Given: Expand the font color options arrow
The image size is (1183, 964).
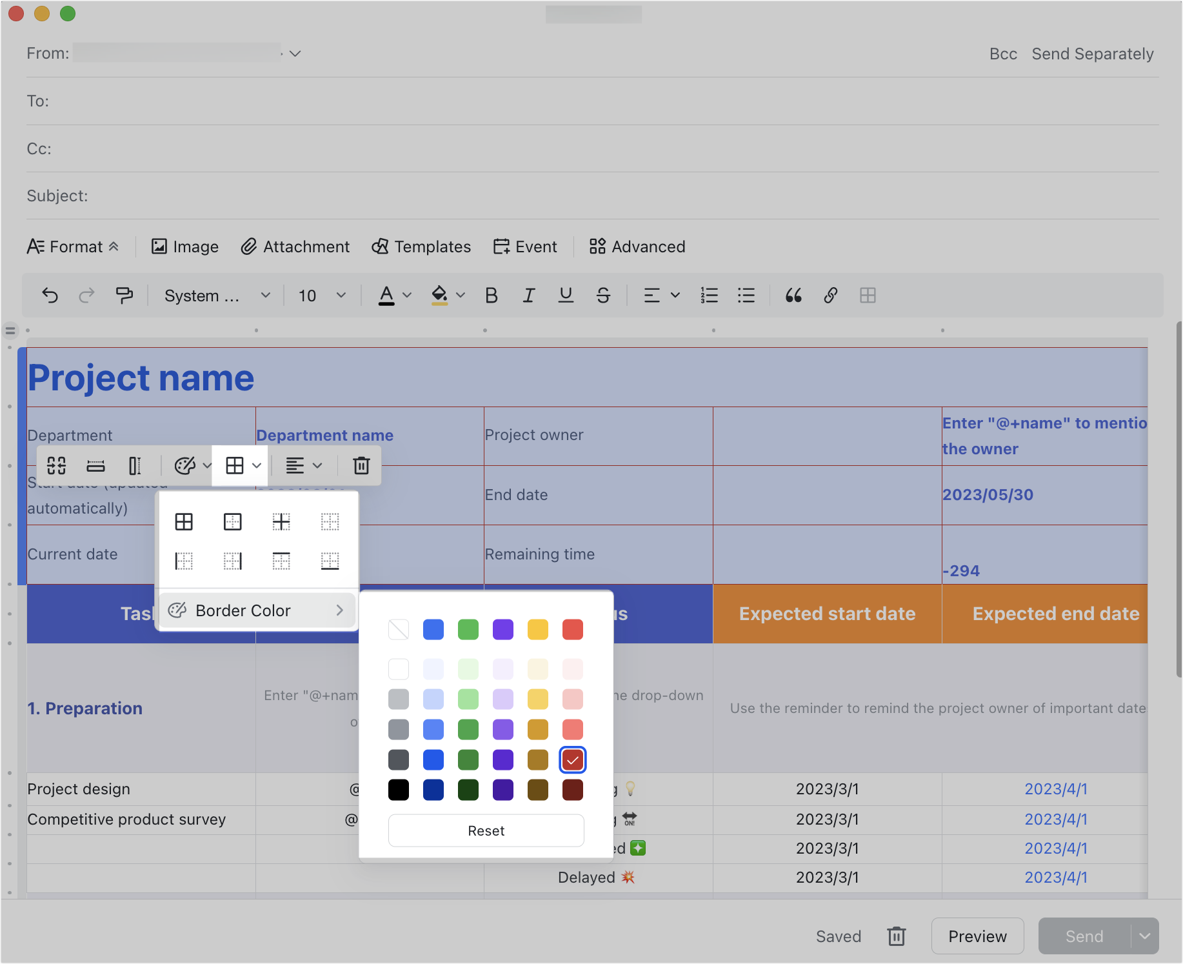Looking at the screenshot, I should pos(407,296).
